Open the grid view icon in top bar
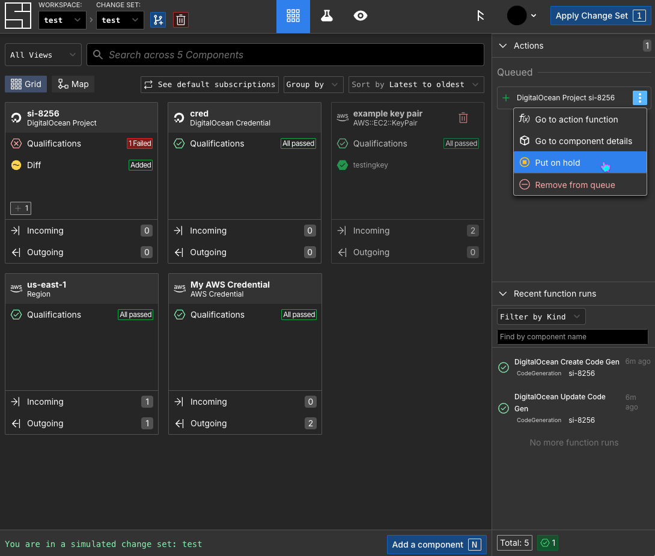 (293, 16)
